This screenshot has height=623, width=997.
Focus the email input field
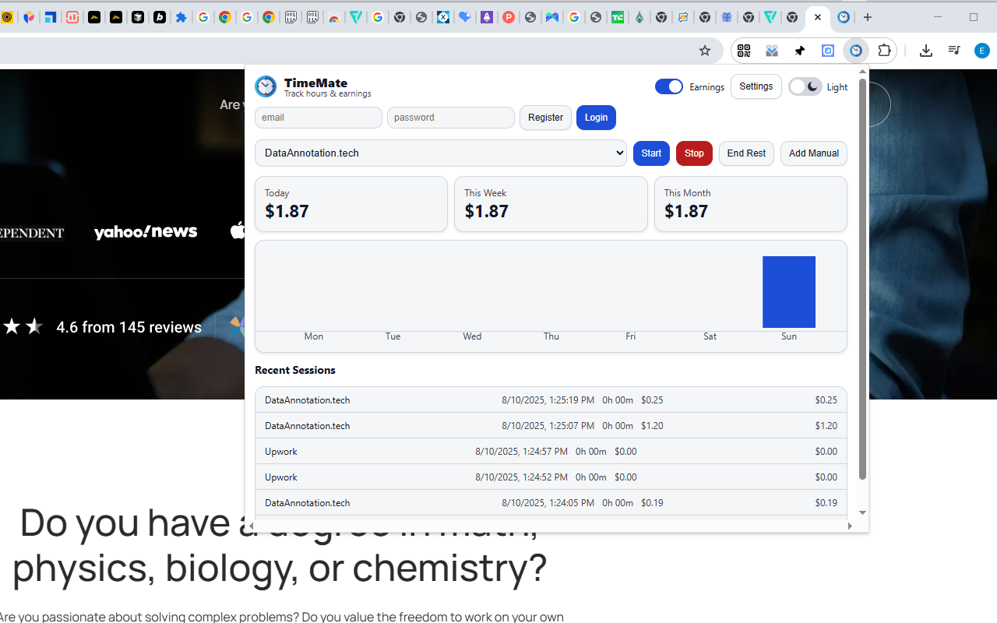(319, 118)
